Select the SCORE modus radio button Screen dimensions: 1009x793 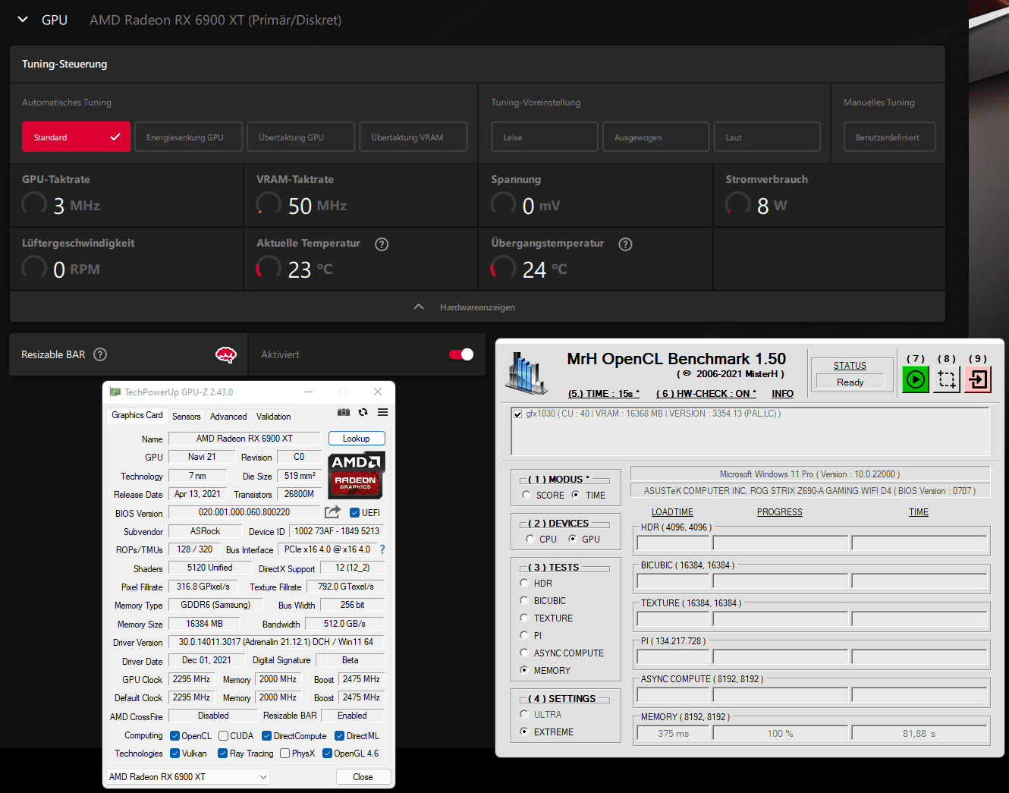coord(527,495)
